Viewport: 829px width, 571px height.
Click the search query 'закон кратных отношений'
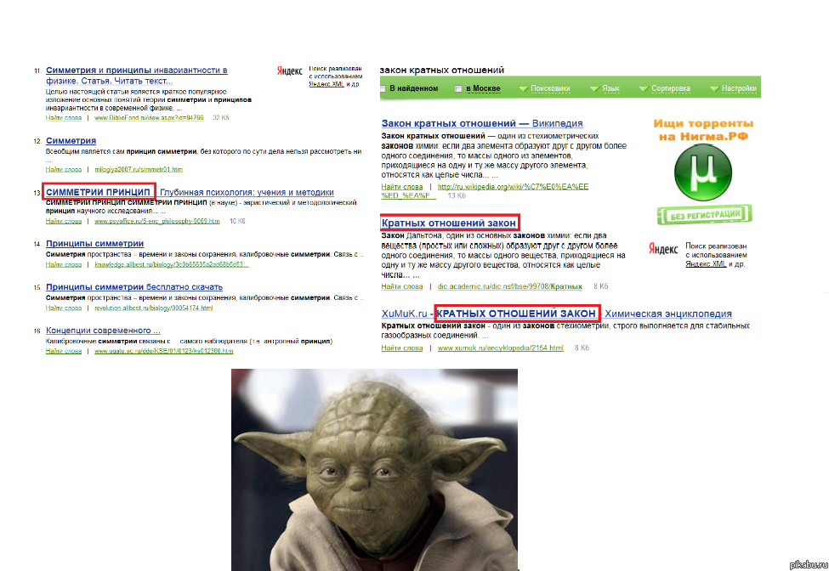tap(442, 70)
